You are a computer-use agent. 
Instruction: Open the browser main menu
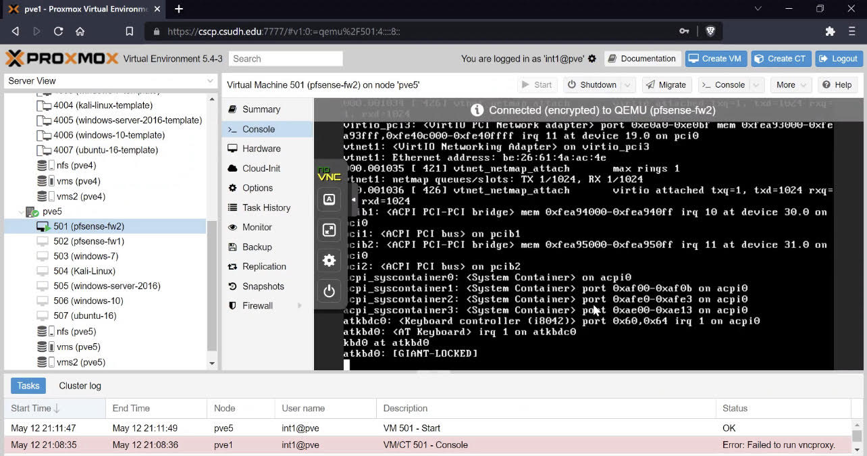(852, 31)
